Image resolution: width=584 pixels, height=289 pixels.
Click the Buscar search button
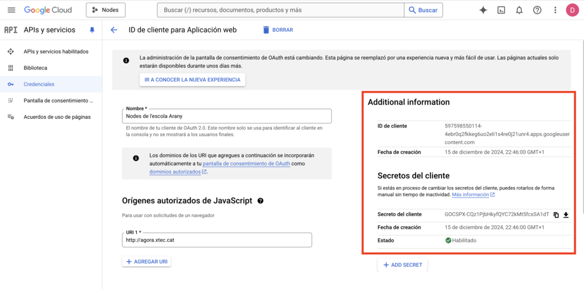(424, 10)
